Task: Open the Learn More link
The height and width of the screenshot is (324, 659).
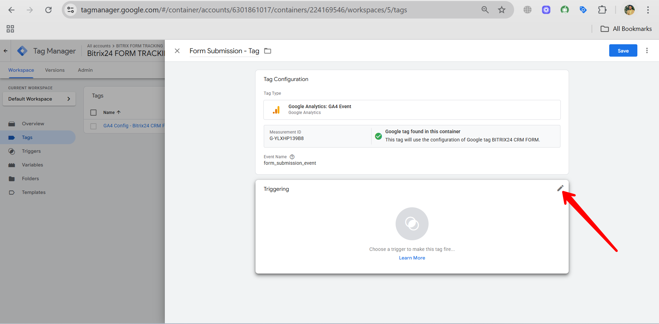Action: (x=412, y=258)
